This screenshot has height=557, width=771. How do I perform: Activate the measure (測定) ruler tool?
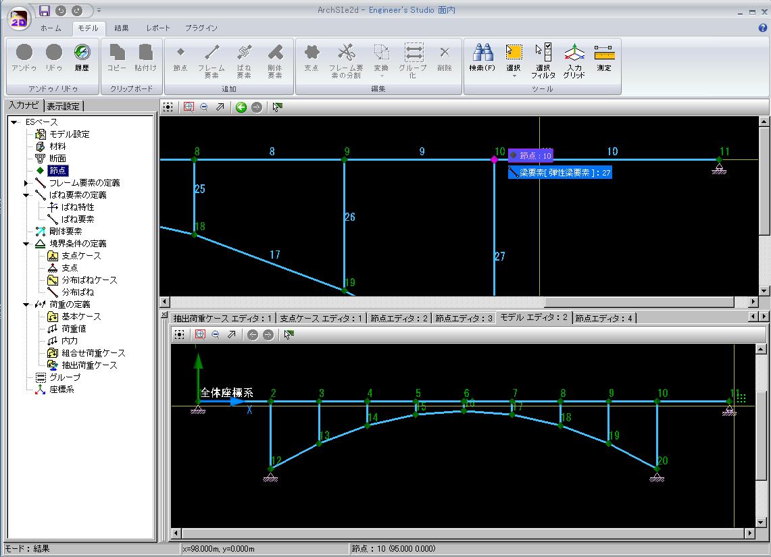click(604, 58)
